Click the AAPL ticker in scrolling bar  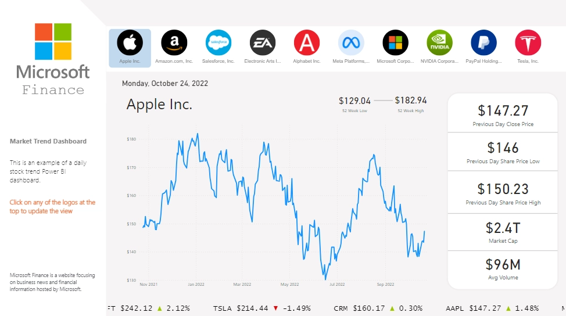[492, 308]
